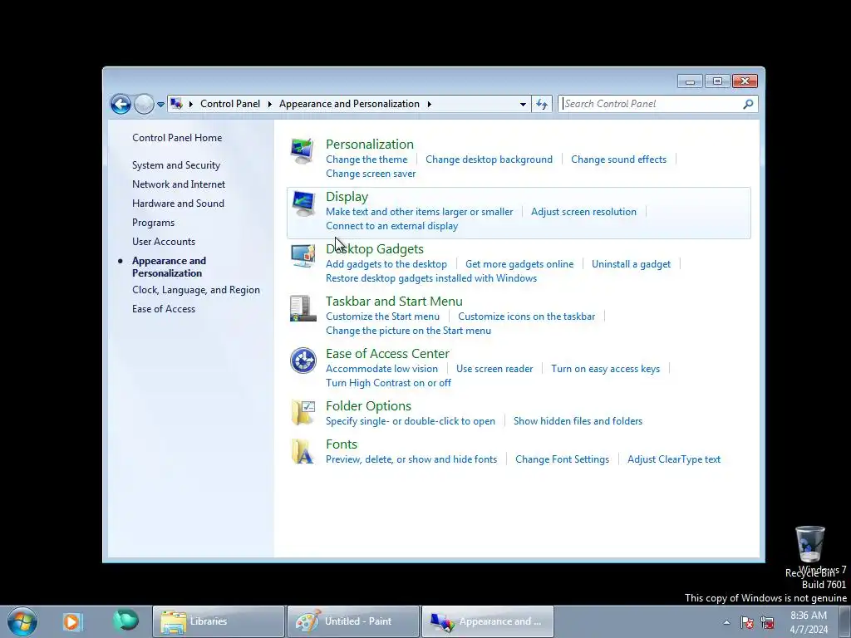Screen dimensions: 851x638
Task: Click Get more gadgets online
Action: 519,264
